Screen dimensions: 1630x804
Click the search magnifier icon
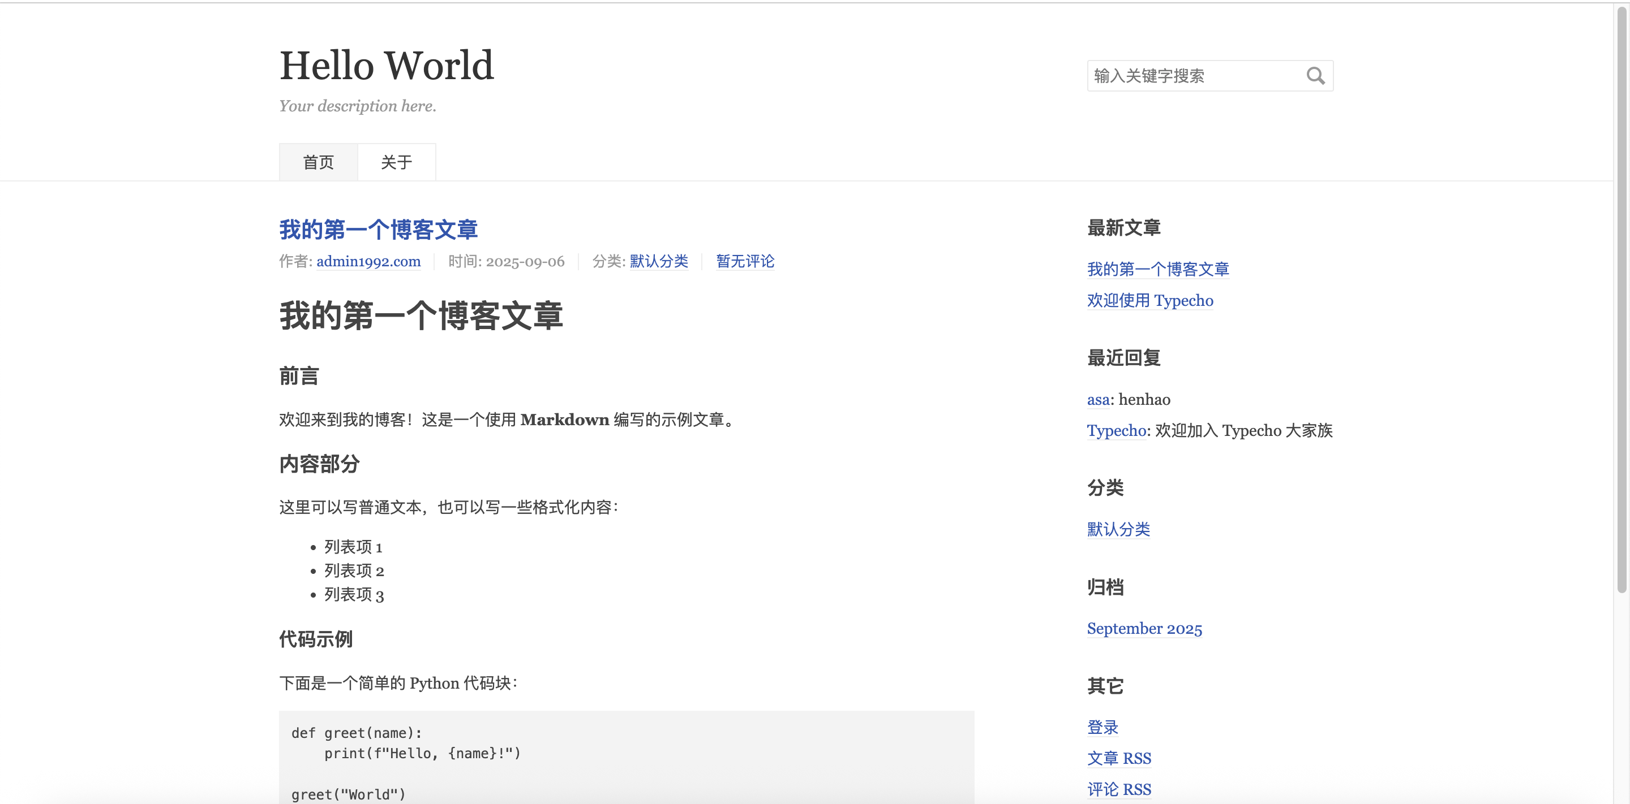pyautogui.click(x=1317, y=75)
